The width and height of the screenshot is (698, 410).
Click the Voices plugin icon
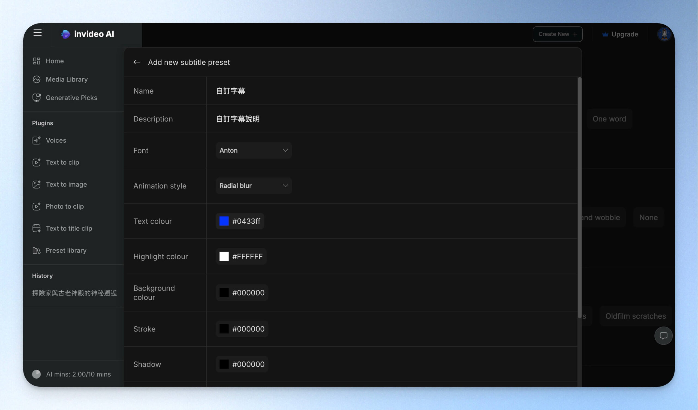tap(37, 140)
